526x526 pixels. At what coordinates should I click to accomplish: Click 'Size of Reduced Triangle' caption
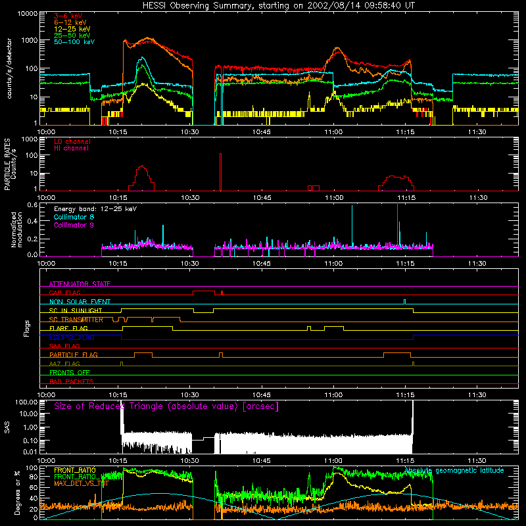coord(166,406)
